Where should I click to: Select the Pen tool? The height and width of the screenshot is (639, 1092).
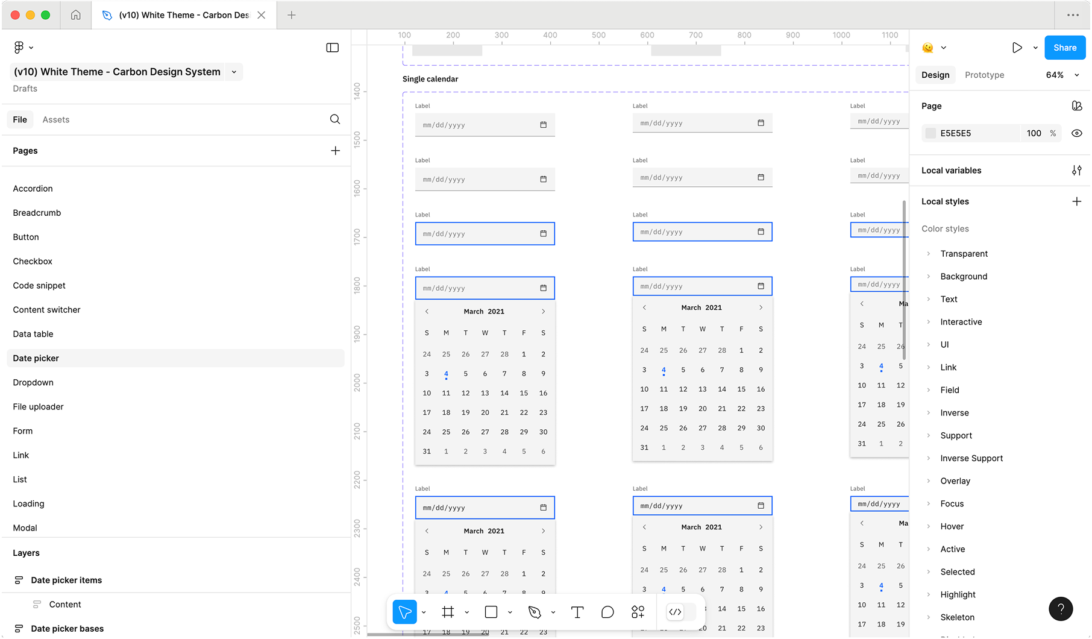(x=535, y=612)
